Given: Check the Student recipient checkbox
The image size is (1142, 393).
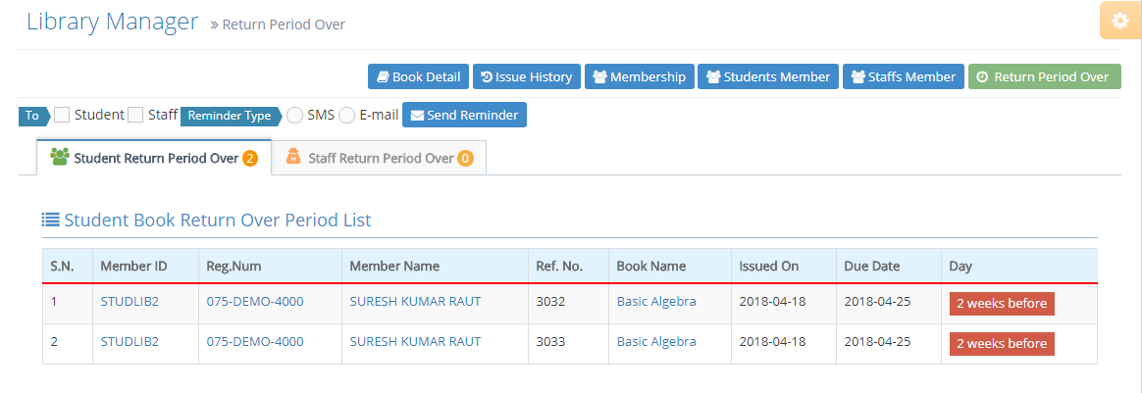Looking at the screenshot, I should tap(62, 115).
